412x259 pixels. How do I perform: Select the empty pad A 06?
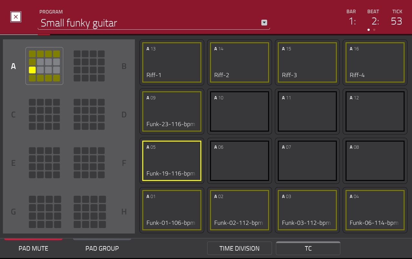click(239, 160)
